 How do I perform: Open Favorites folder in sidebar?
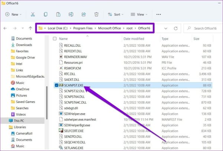22,51
